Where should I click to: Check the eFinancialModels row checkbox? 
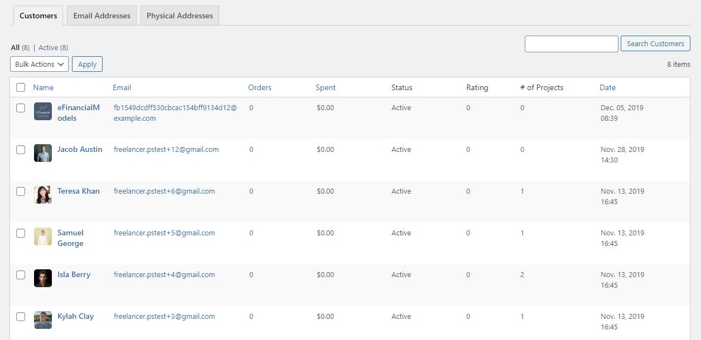click(21, 108)
